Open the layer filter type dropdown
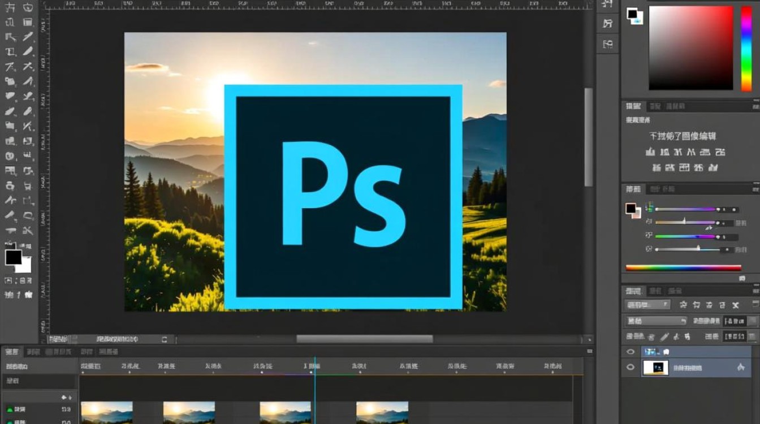 647,305
